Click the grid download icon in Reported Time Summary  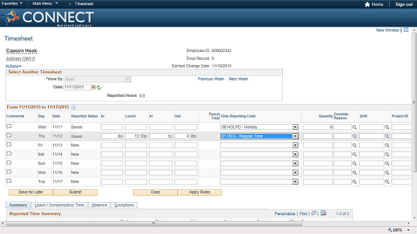click(323, 213)
